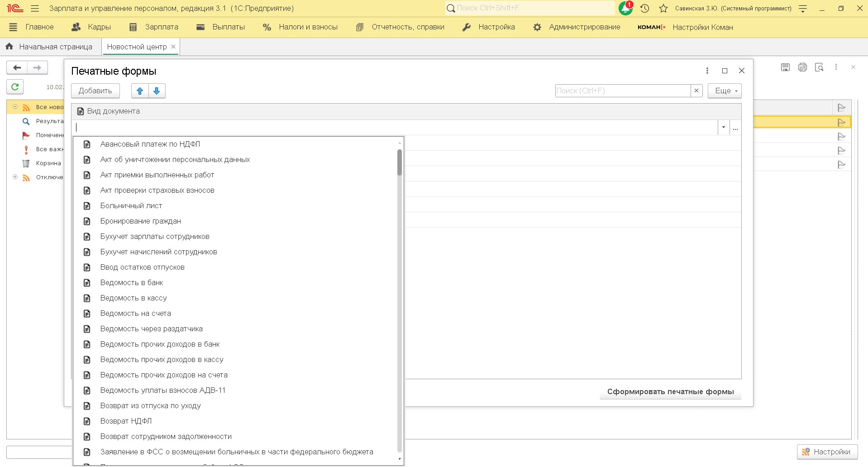Open the history clock icon
Screen dimensions: 868x467
click(645, 8)
